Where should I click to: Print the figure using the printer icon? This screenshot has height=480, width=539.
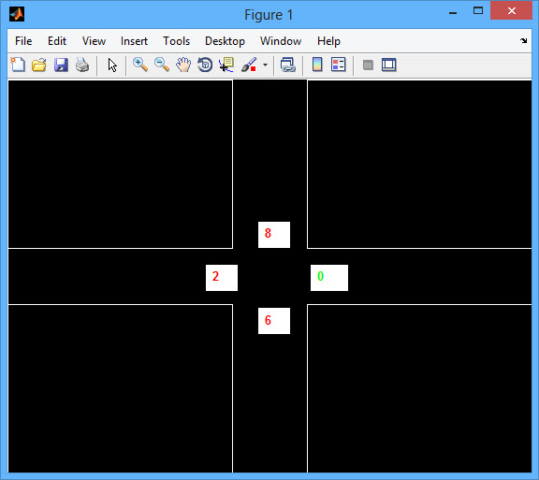tap(82, 65)
